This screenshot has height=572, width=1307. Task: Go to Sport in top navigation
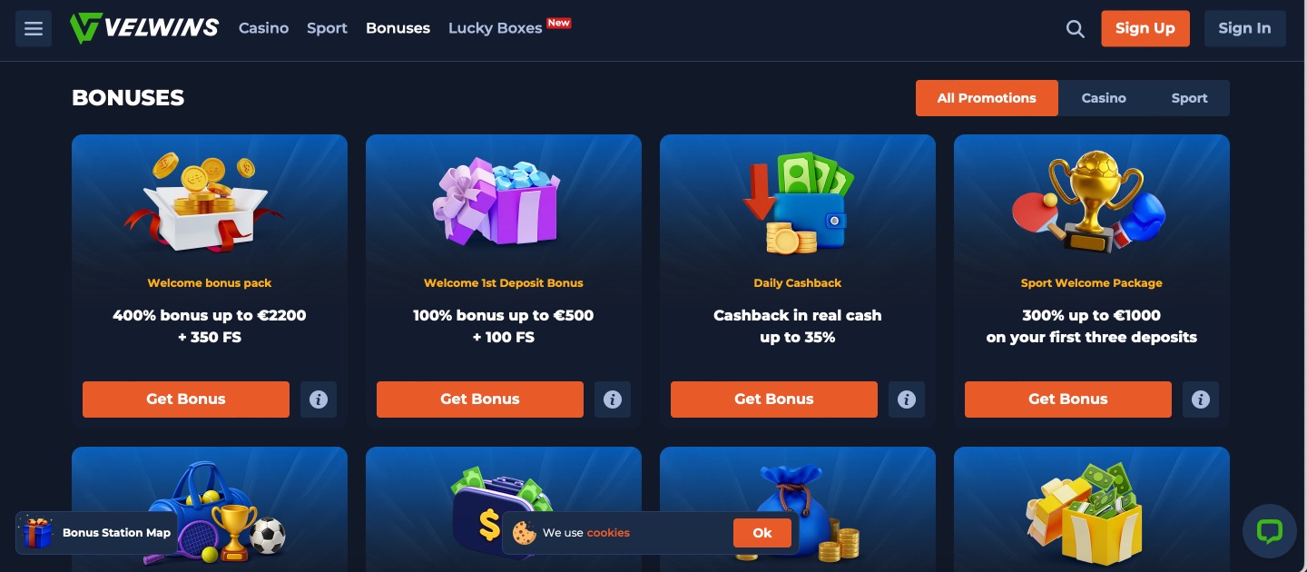click(327, 28)
